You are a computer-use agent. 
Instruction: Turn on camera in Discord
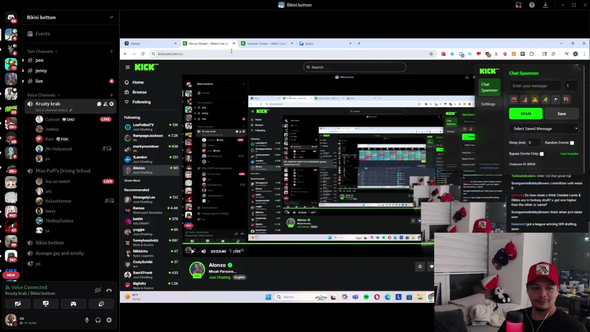(x=18, y=304)
